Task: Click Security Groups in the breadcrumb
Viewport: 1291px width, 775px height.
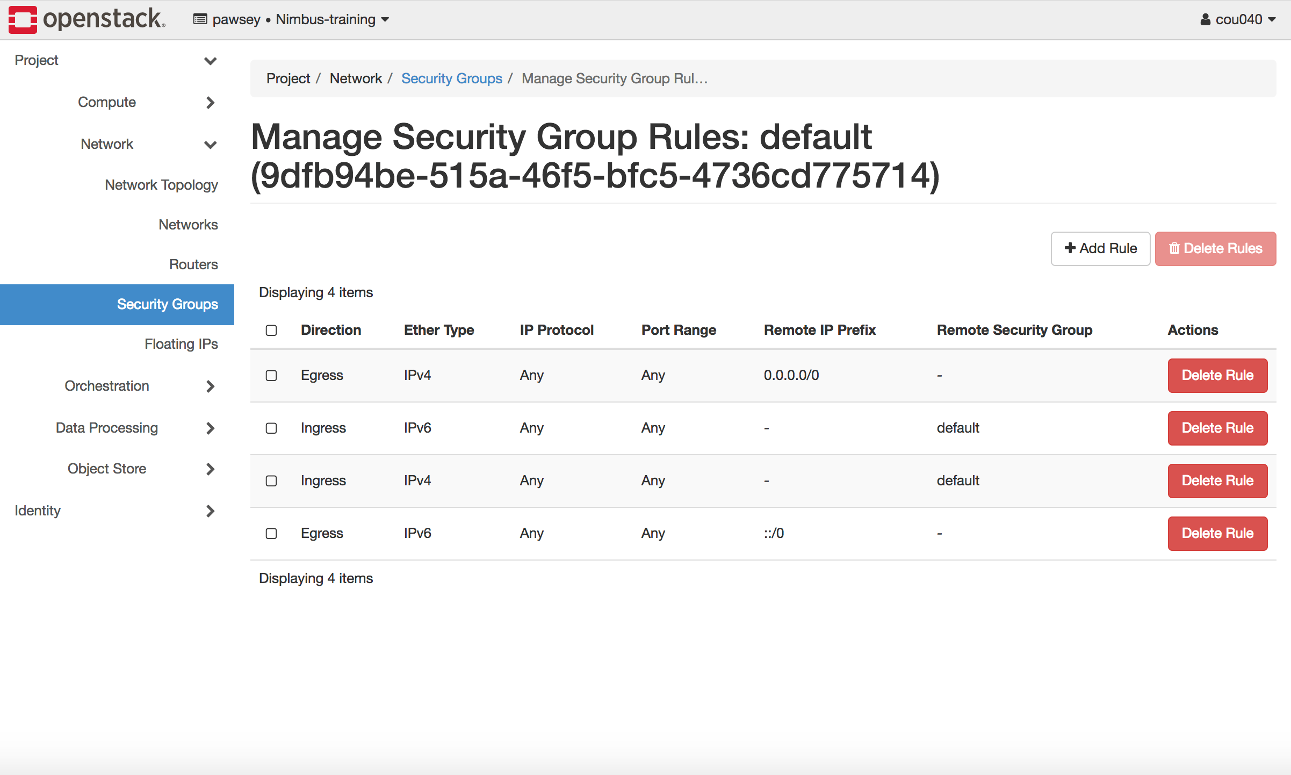Action: tap(452, 78)
